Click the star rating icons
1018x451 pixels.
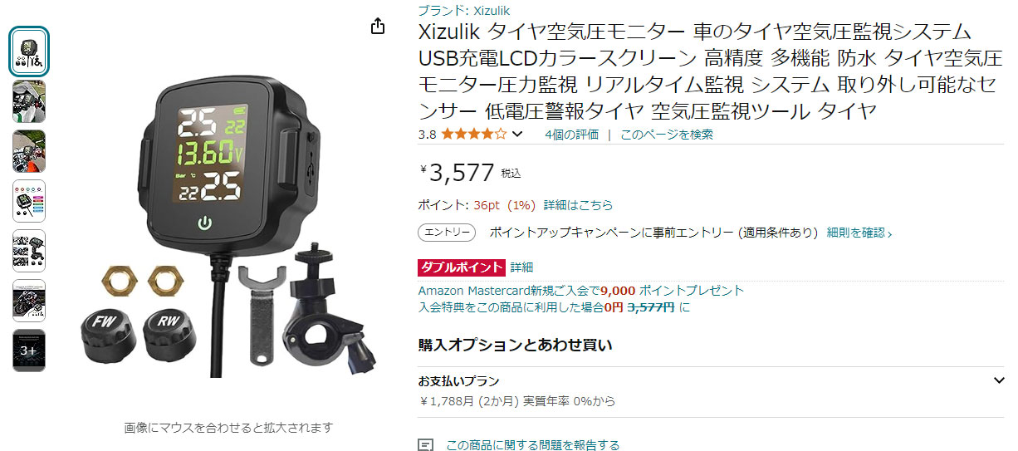coord(473,134)
